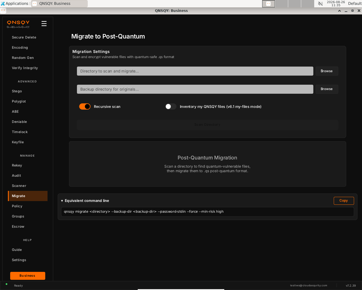
Task: Open the Applications menu in top panel
Action: 16,3
